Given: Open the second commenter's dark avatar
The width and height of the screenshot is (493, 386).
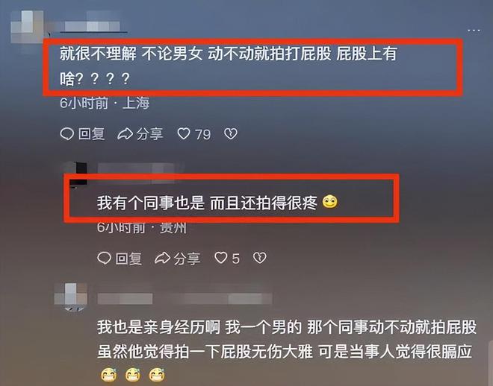Looking at the screenshot, I should pyautogui.click(x=75, y=174).
